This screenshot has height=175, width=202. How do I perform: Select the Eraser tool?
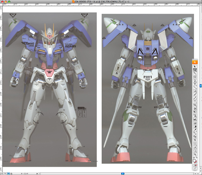click(x=195, y=148)
